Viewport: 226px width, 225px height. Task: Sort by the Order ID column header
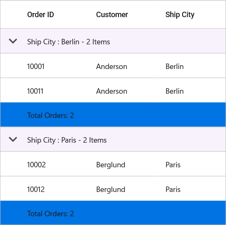[x=41, y=15]
